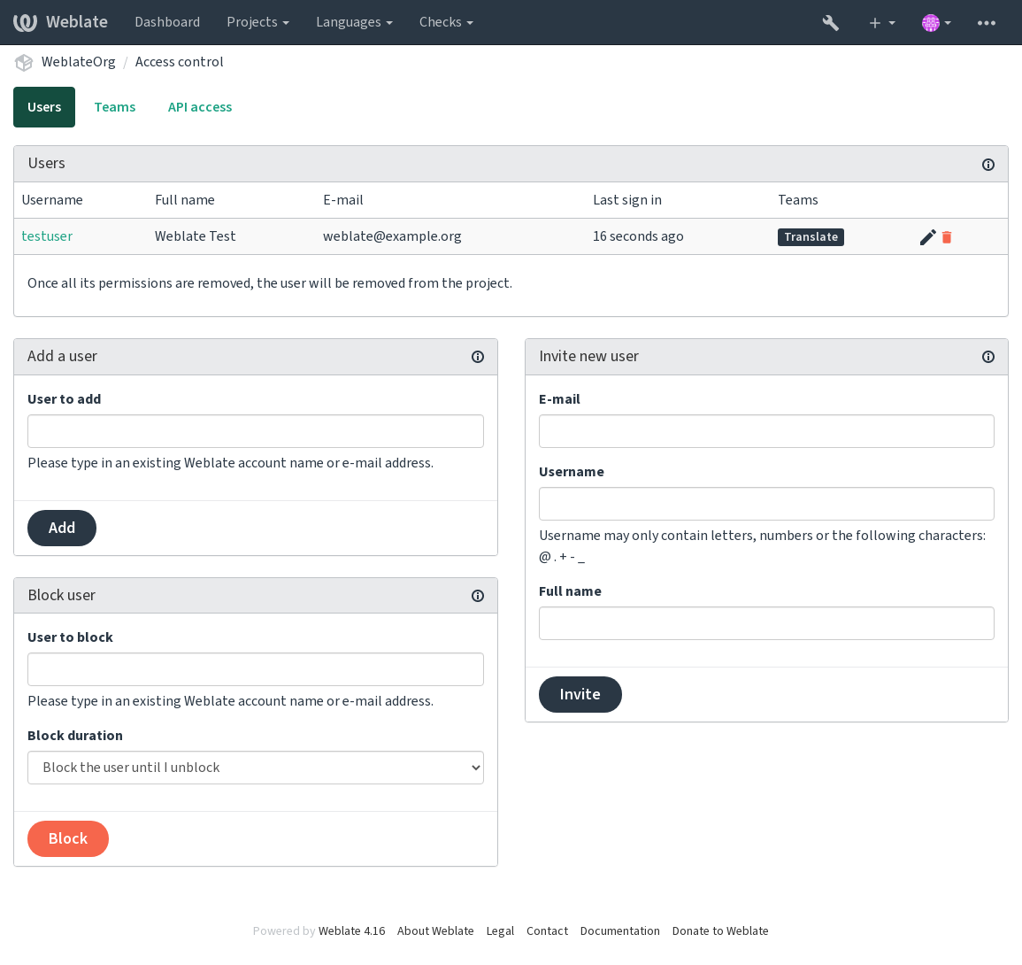1022x965 pixels.
Task: Click the 16 seconds ago cell
Action: 638,236
